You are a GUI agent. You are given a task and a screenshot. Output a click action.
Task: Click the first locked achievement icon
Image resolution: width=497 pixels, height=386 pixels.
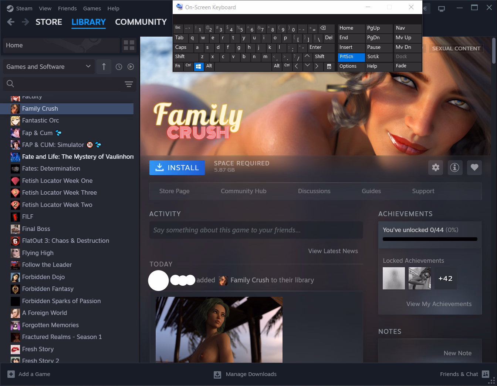tap(394, 278)
